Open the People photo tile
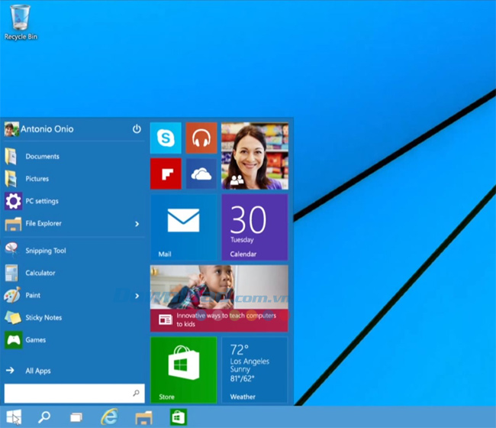Image resolution: width=496 pixels, height=428 pixels. click(255, 156)
